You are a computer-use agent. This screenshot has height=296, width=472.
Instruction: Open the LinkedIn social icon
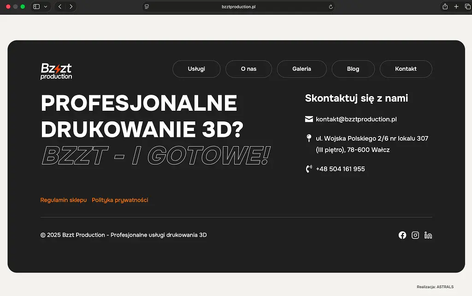tap(428, 235)
